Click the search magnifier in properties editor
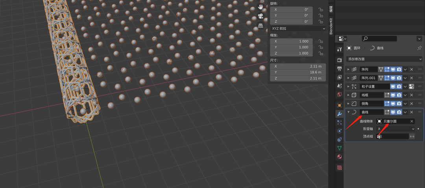 365,39
